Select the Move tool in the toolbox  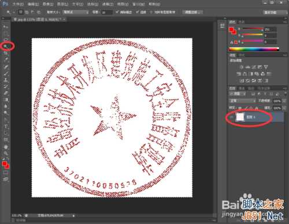point(6,27)
